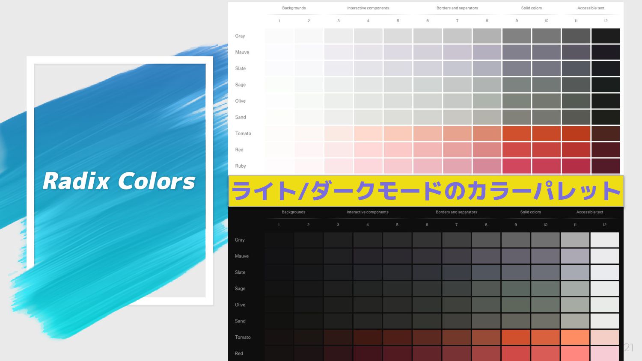Pick light palette Olive step 7 swatch
The image size is (642, 361).
click(x=457, y=101)
